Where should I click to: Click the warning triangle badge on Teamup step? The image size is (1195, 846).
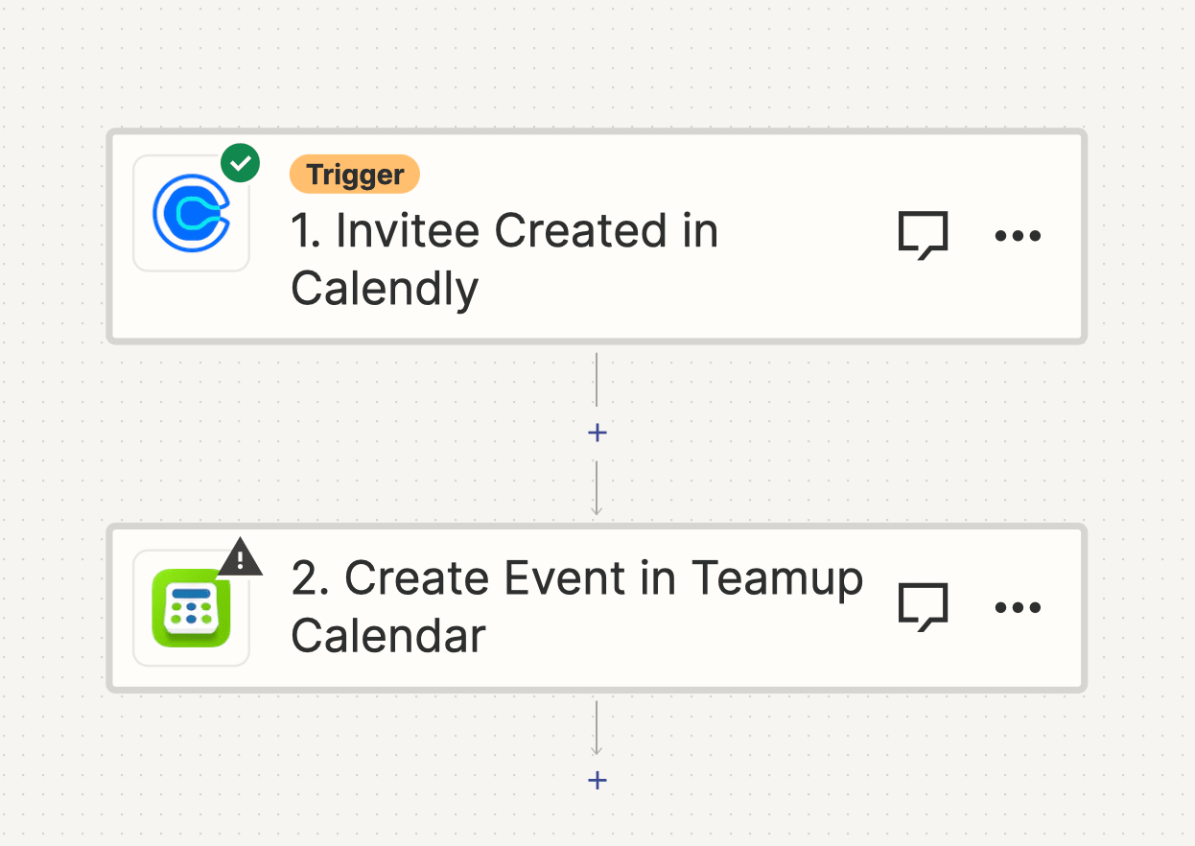[241, 557]
